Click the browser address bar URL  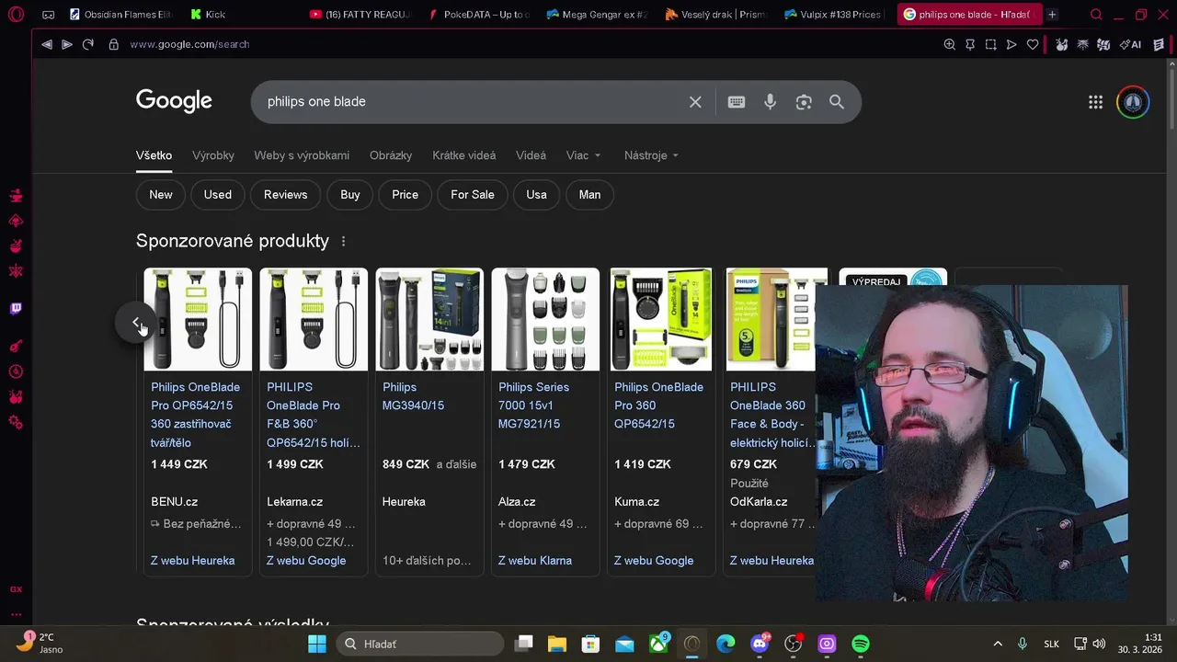189,44
